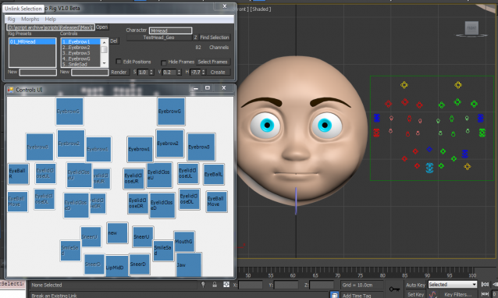The image size is (498, 298).
Task: Click the Jaw control tile
Action: [189, 264]
